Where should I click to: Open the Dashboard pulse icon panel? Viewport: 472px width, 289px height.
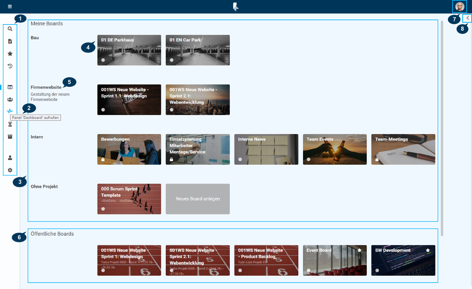pyautogui.click(x=10, y=111)
